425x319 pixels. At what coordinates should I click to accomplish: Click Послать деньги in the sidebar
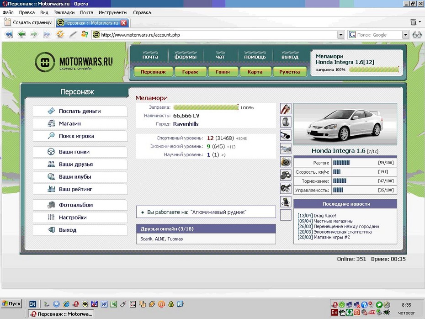80,111
